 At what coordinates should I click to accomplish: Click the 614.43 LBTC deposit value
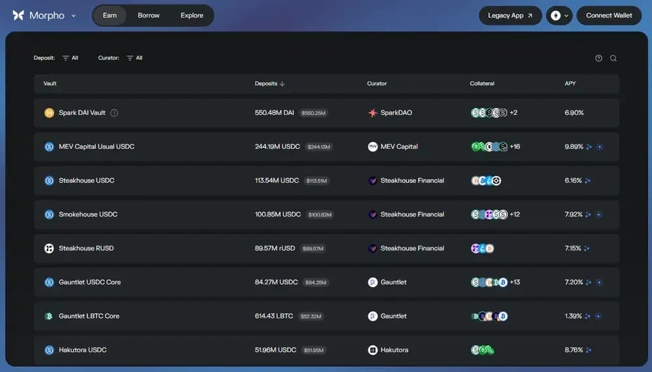pos(274,317)
